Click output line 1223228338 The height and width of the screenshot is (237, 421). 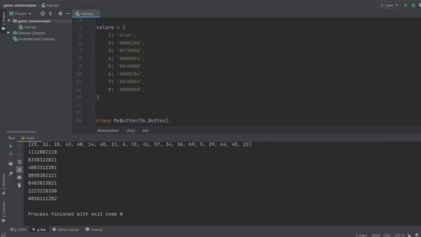tap(42, 191)
